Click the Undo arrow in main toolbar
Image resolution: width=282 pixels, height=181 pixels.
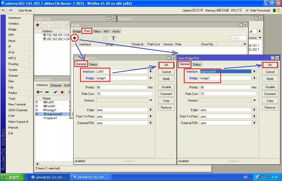[x=4, y=10]
